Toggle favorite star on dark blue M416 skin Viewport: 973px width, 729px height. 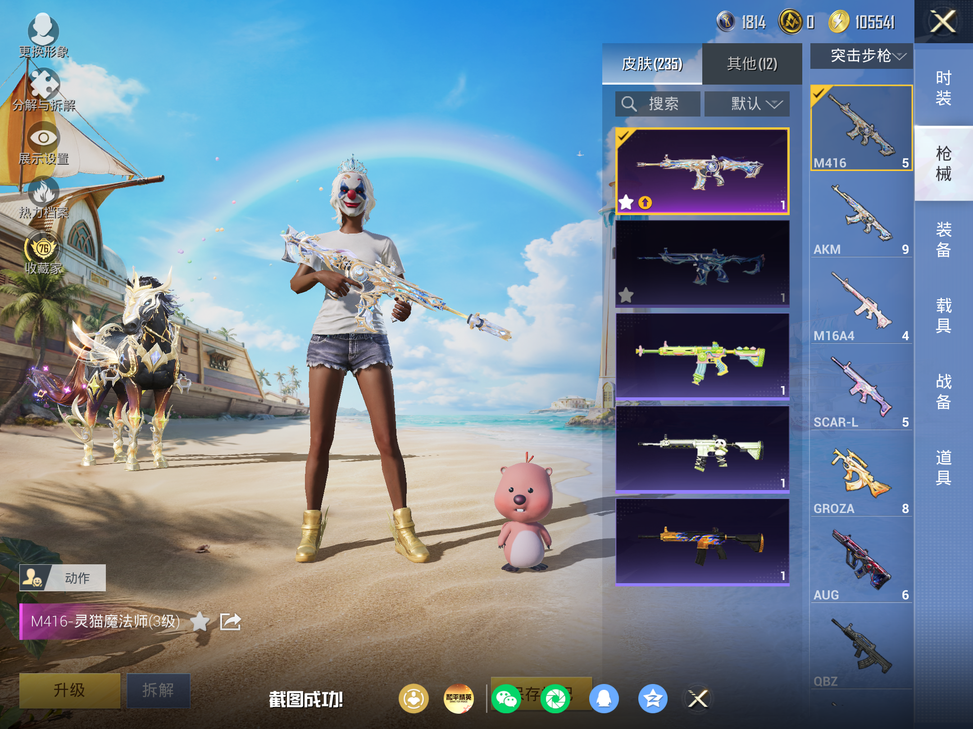[x=626, y=296]
